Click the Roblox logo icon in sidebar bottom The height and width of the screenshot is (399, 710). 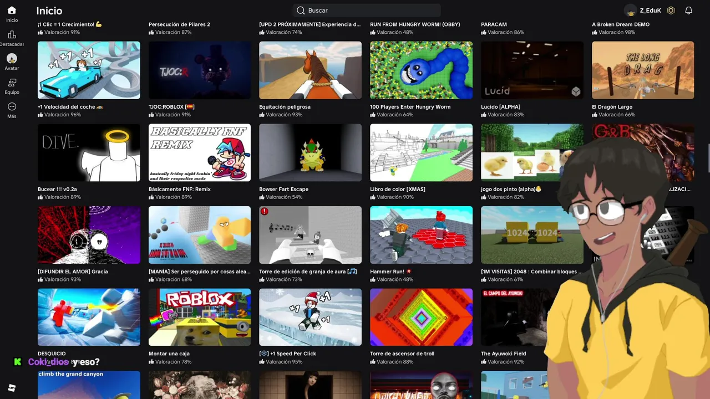pos(12,387)
